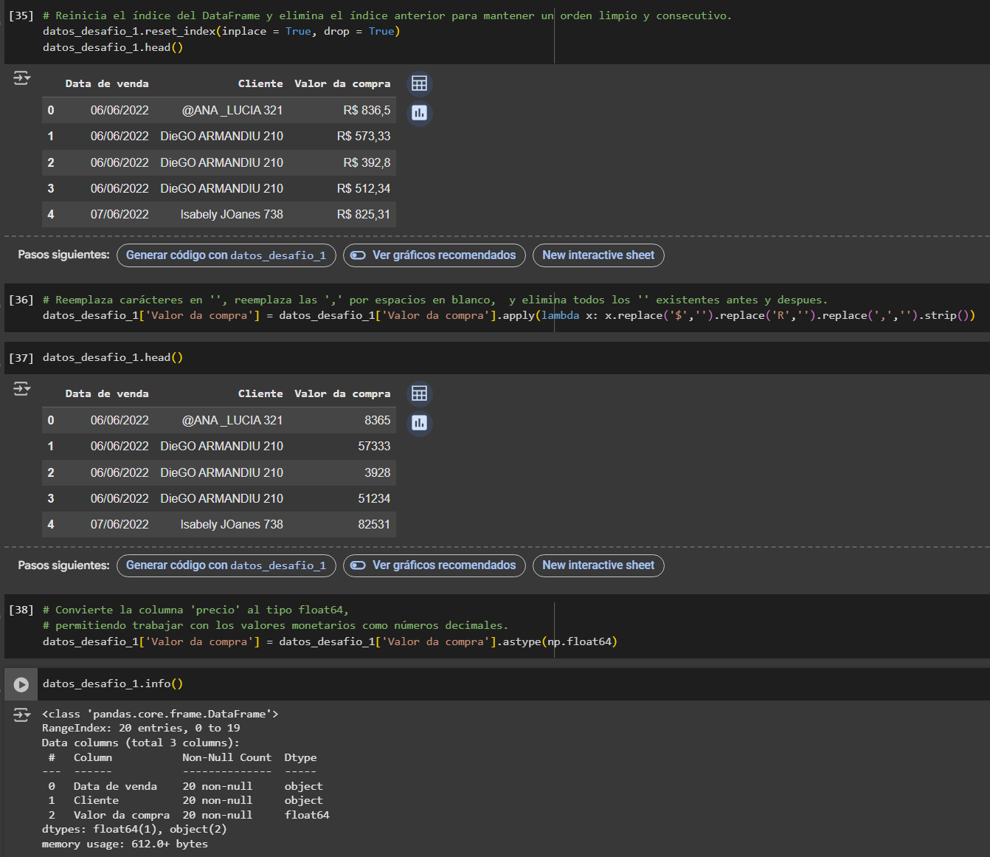The image size is (990, 857).
Task: Select cell 'R$ 825,31'
Action: click(364, 215)
